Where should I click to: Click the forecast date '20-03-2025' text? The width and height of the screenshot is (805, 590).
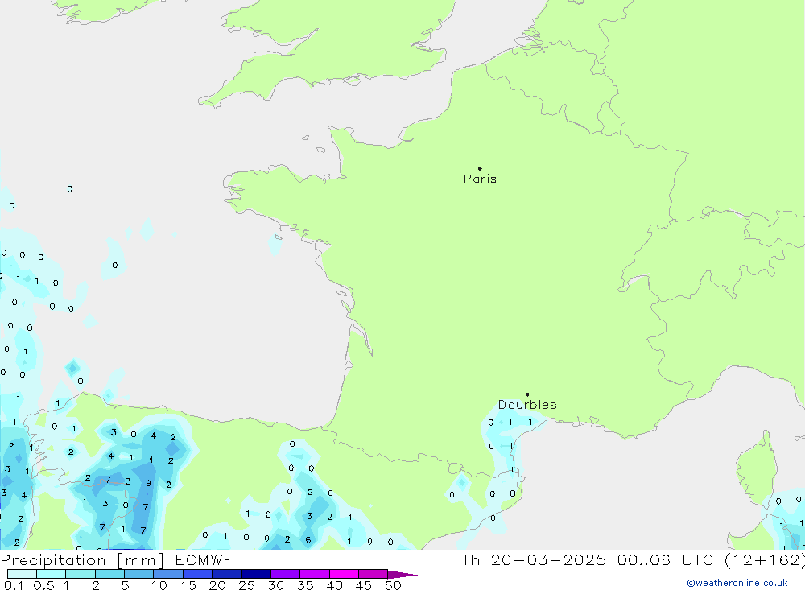pyautogui.click(x=548, y=559)
